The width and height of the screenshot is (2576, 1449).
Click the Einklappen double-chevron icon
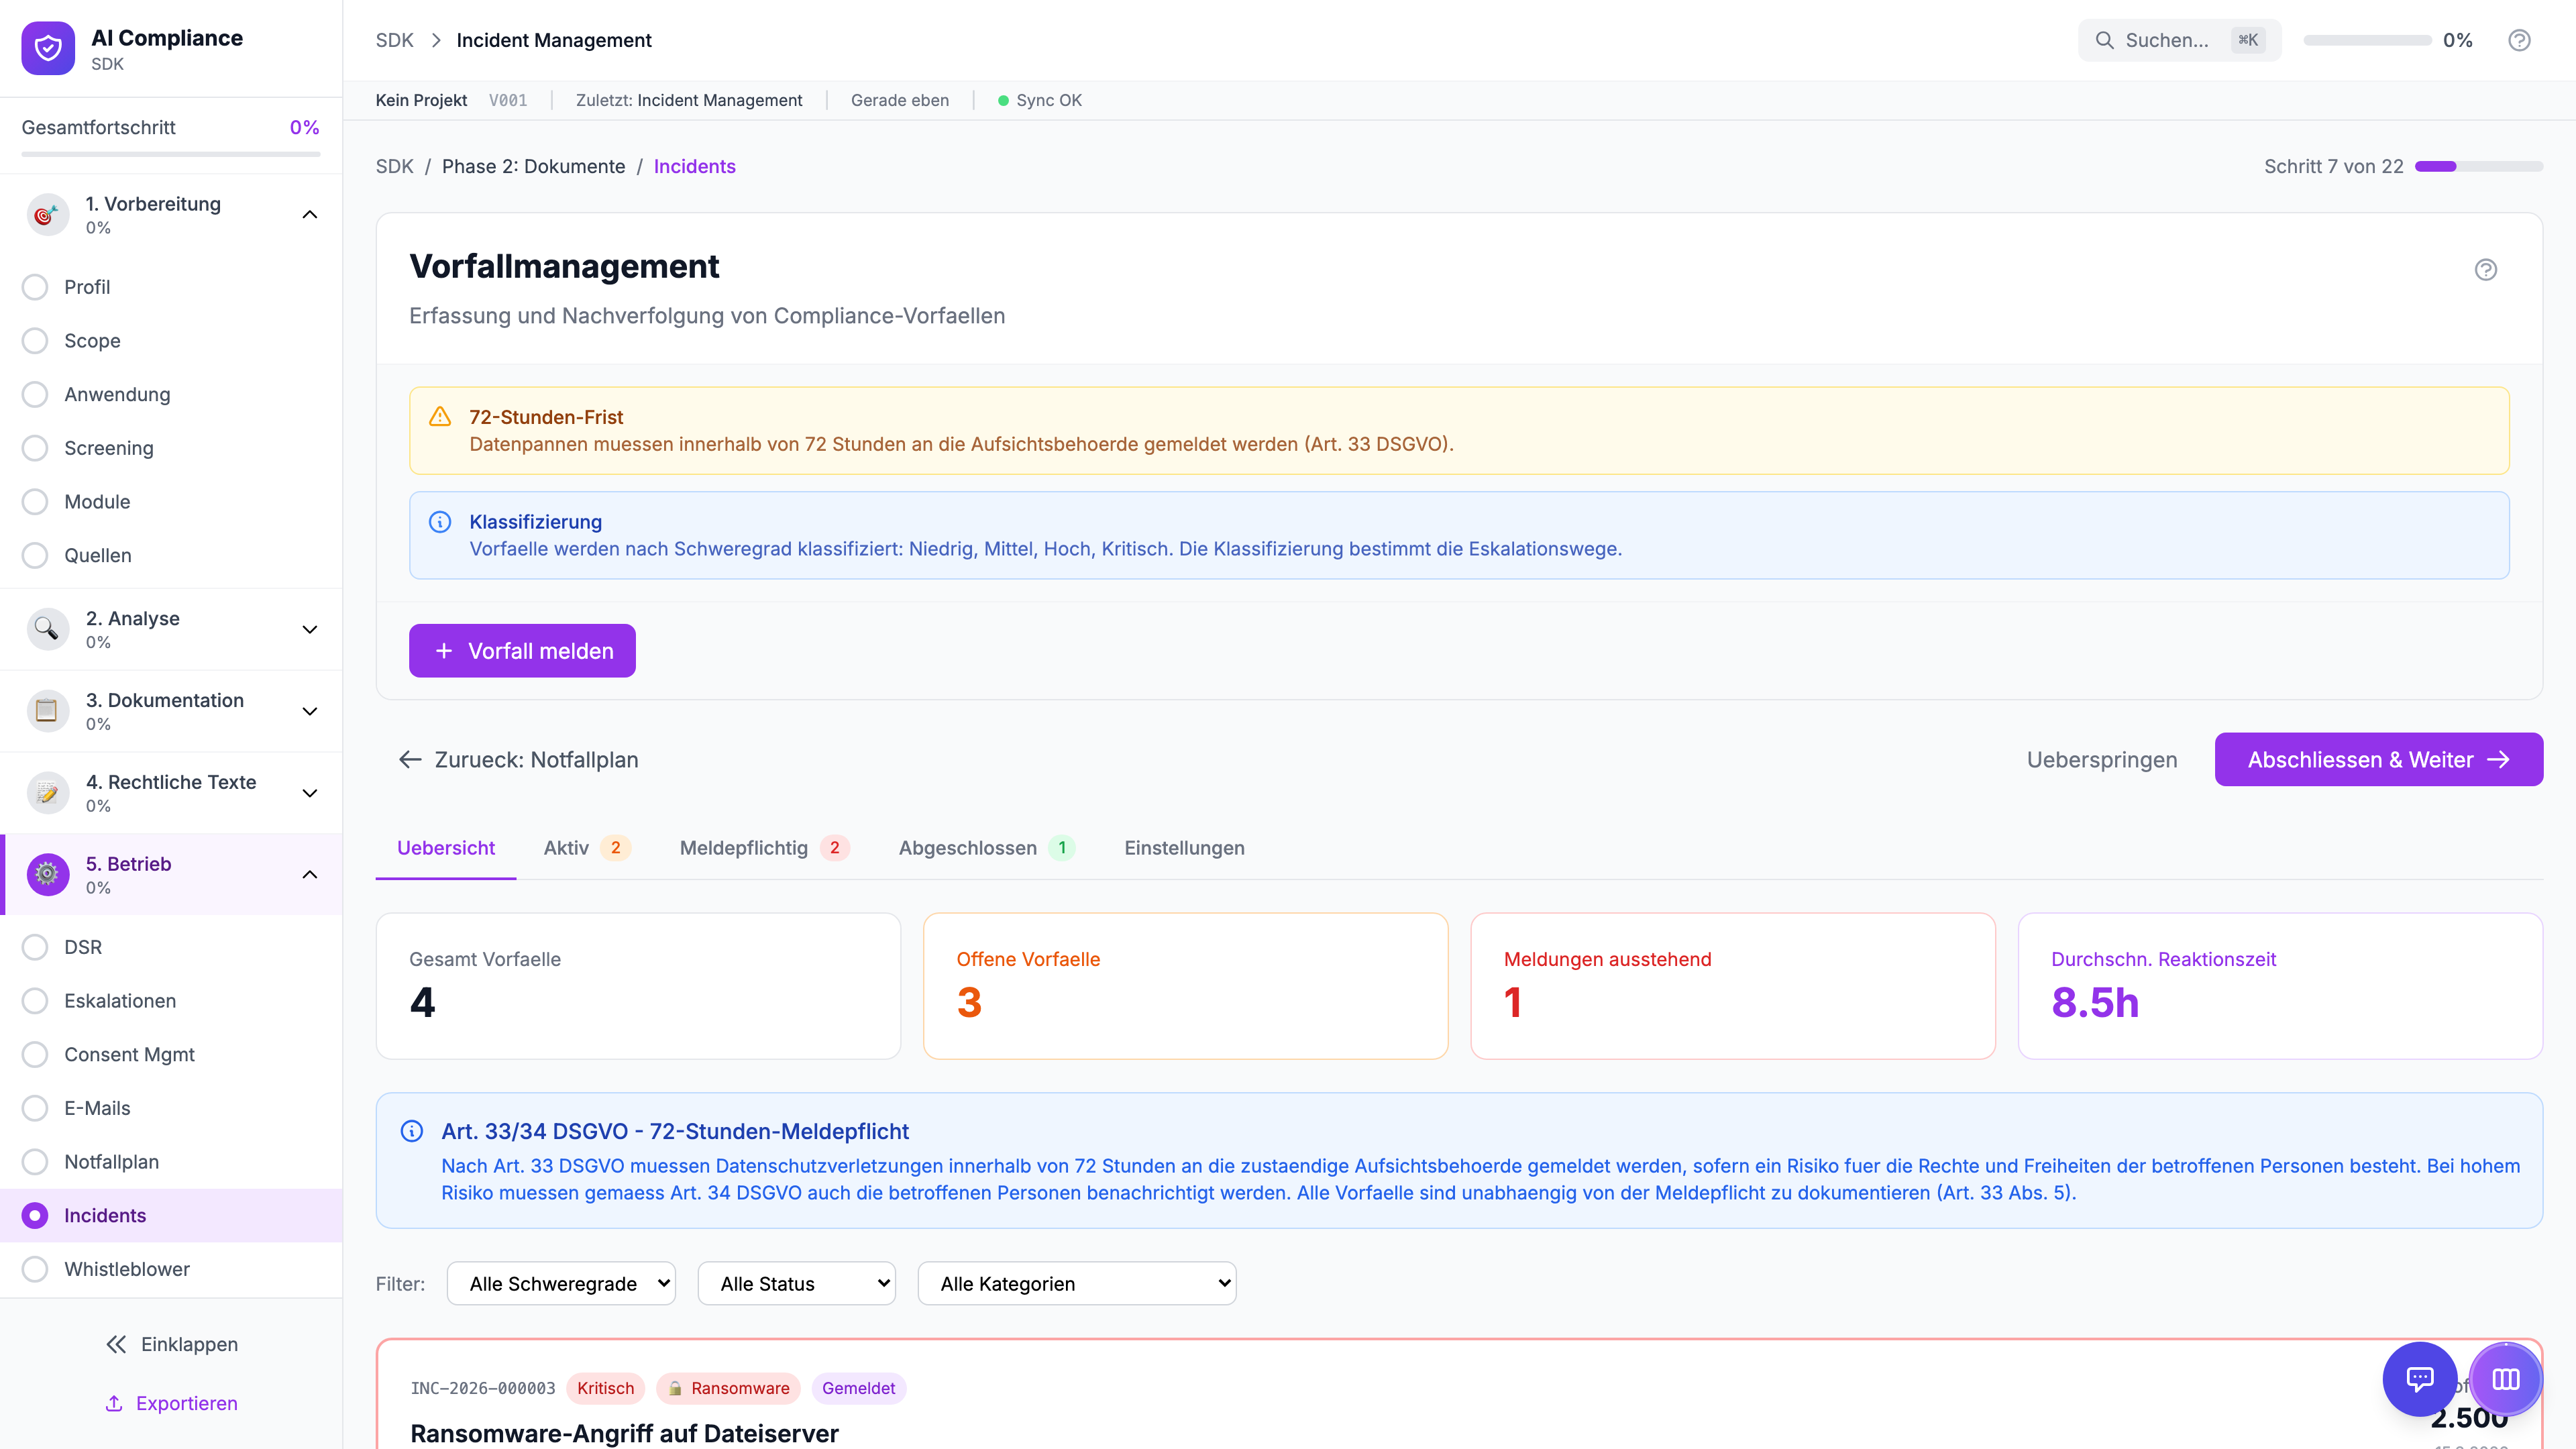click(x=116, y=1344)
